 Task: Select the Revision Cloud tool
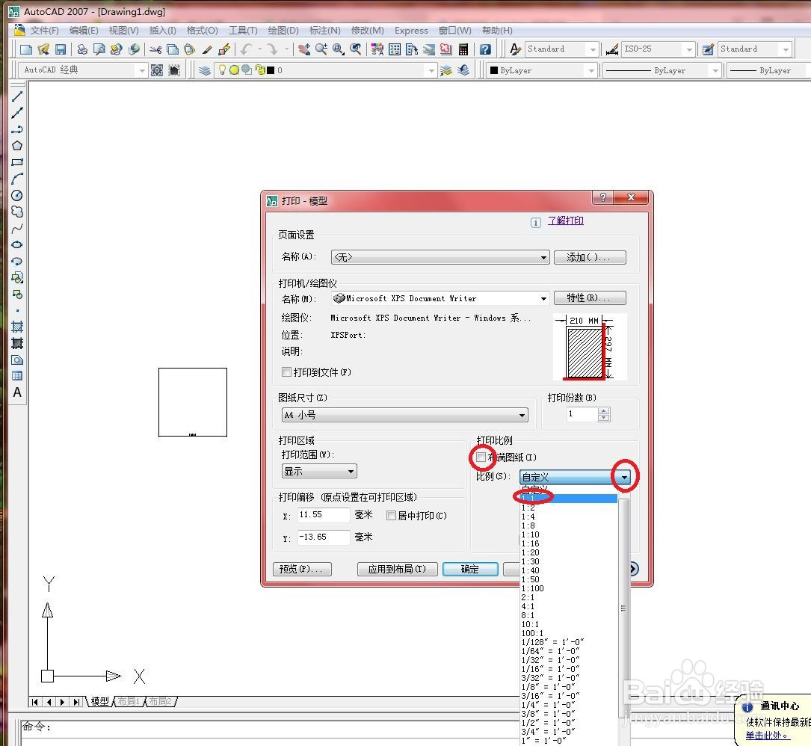17,212
